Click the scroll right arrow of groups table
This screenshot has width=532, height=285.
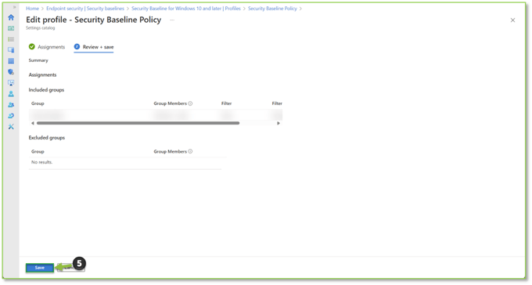(x=279, y=123)
